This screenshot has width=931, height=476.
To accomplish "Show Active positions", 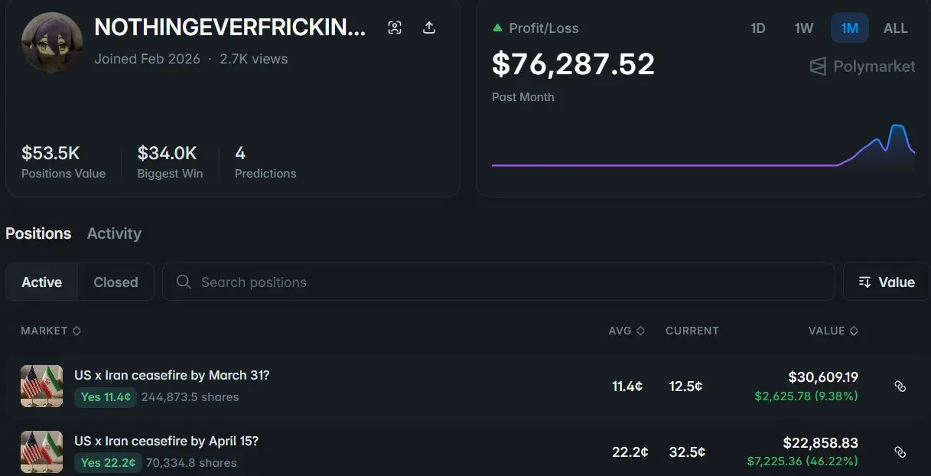I will [42, 282].
